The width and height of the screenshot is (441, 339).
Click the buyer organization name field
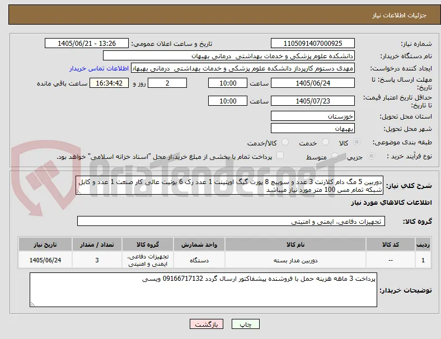click(229, 55)
